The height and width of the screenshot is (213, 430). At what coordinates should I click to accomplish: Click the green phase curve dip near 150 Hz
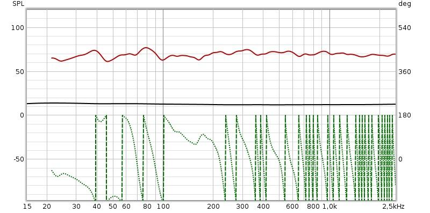point(195,144)
